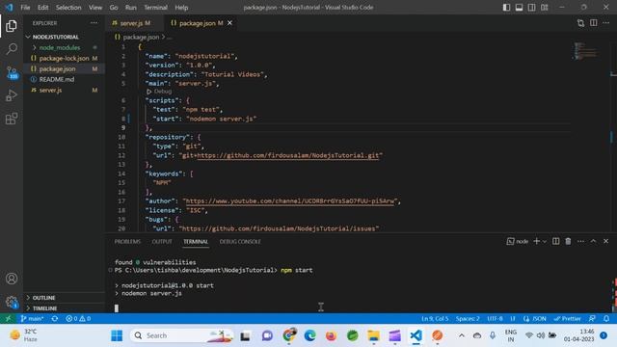The image size is (617, 347).
Task: Open the Terminal menu
Action: tap(155, 8)
